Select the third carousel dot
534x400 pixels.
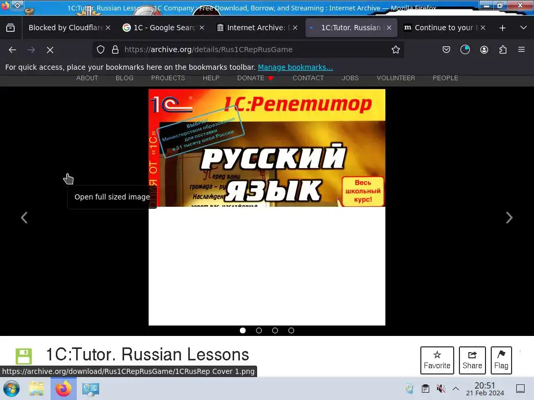click(x=275, y=330)
